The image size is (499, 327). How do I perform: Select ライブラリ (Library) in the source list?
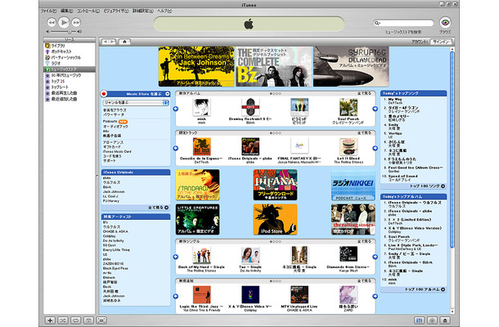point(70,46)
